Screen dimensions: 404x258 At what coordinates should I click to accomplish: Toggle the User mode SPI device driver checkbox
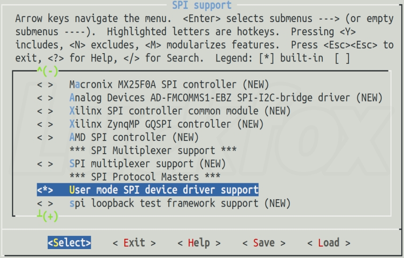(45, 190)
